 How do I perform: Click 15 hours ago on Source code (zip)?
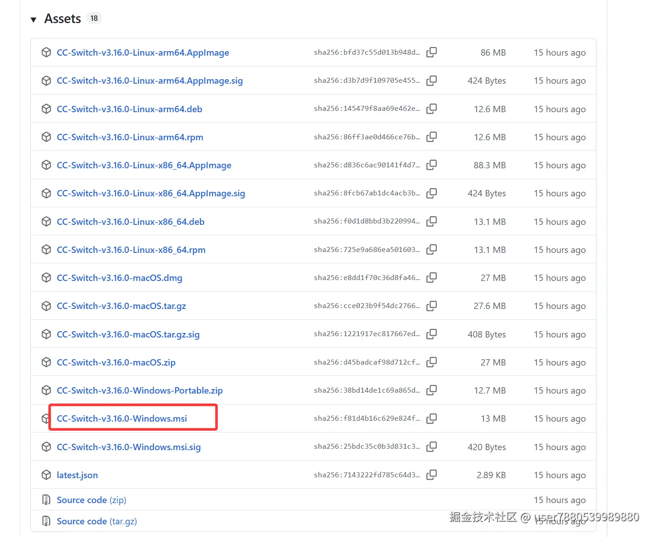coord(559,500)
